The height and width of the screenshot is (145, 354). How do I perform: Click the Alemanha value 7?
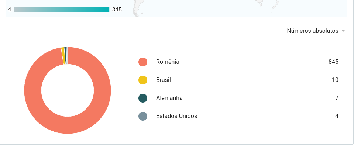click(337, 98)
